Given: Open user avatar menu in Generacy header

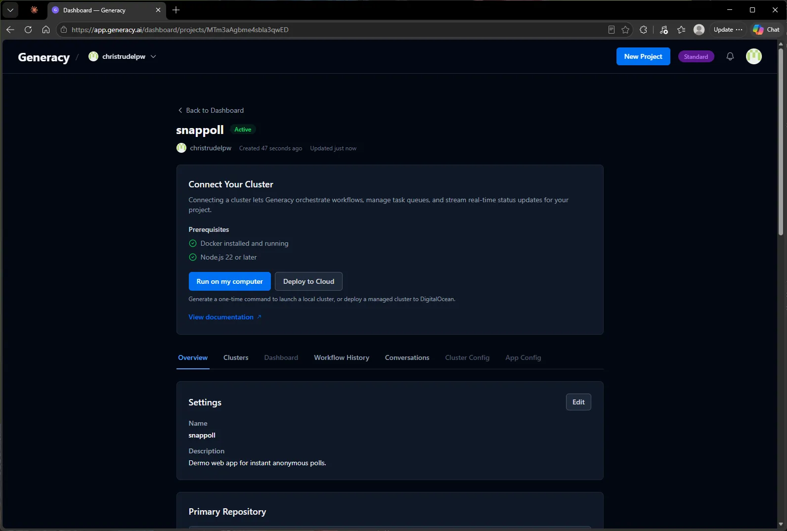Looking at the screenshot, I should click(x=754, y=56).
